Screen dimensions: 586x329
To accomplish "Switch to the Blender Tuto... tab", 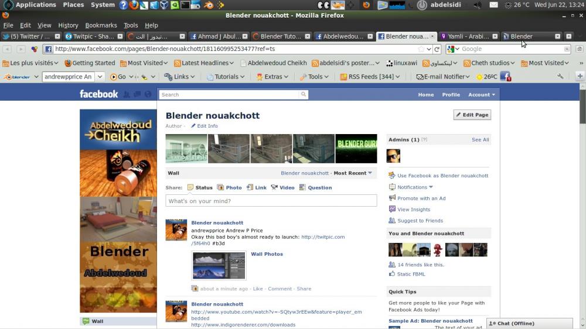I will (x=281, y=36).
